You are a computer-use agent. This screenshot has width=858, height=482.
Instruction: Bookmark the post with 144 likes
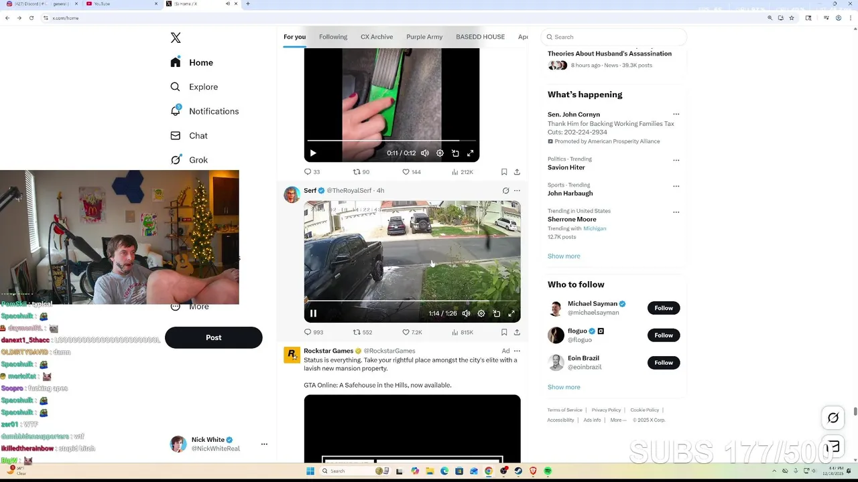coord(504,172)
